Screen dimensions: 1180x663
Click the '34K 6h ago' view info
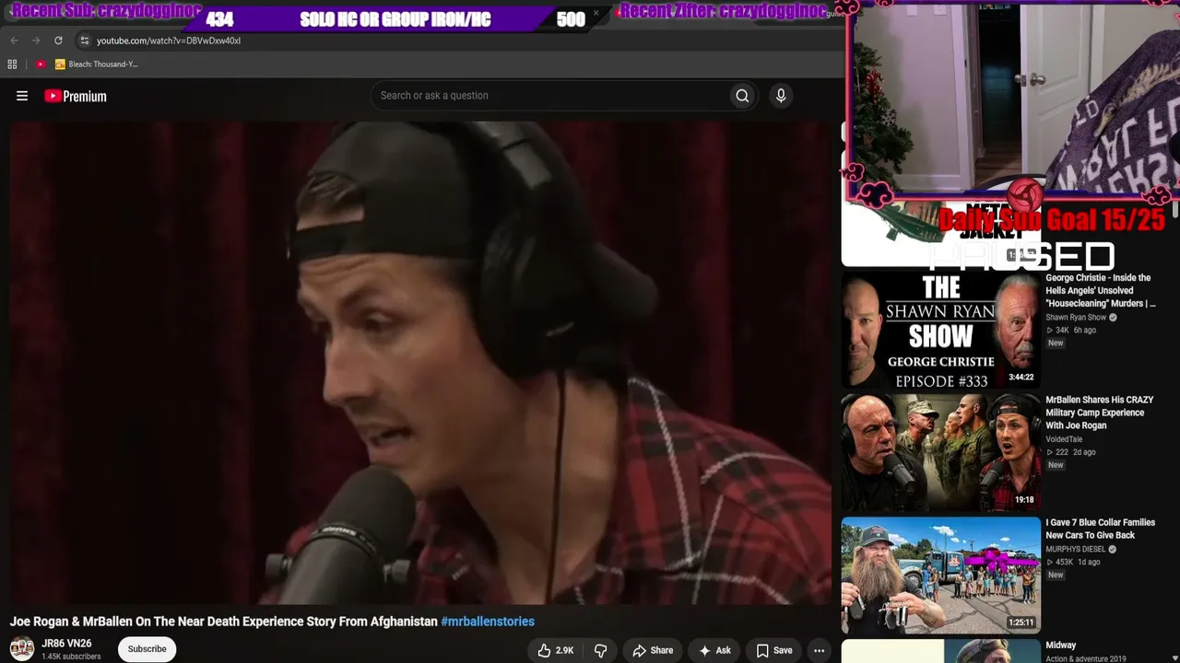pyautogui.click(x=1070, y=331)
